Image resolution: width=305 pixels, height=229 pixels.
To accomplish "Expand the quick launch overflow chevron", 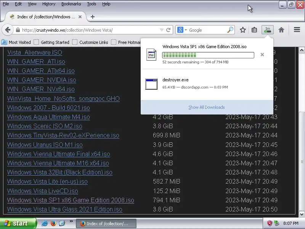I will (71, 221).
